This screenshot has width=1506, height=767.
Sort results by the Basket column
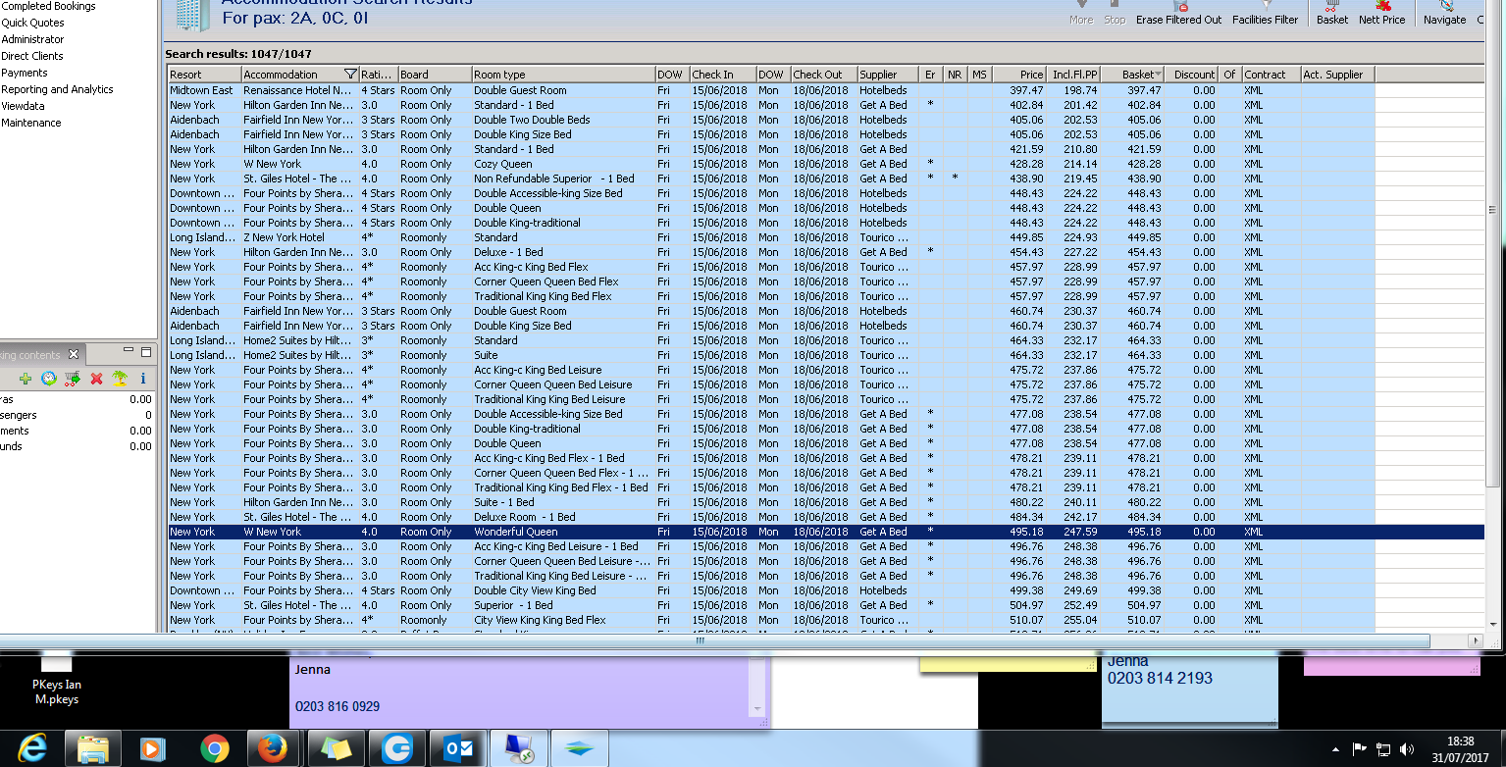click(x=1138, y=75)
